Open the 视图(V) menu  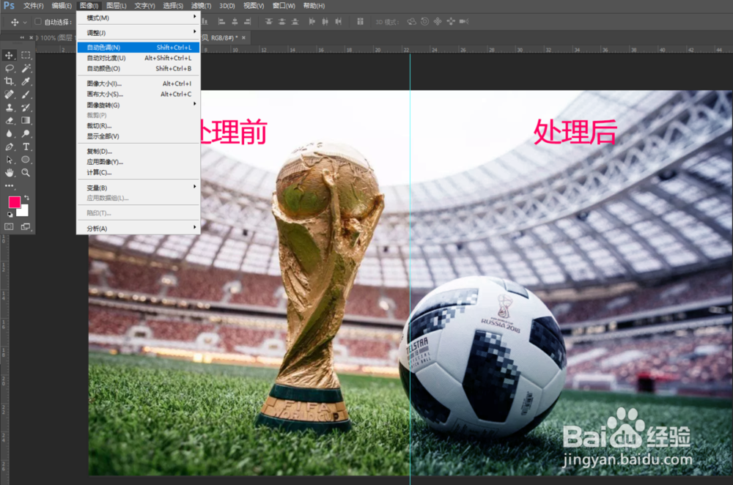[x=254, y=6]
